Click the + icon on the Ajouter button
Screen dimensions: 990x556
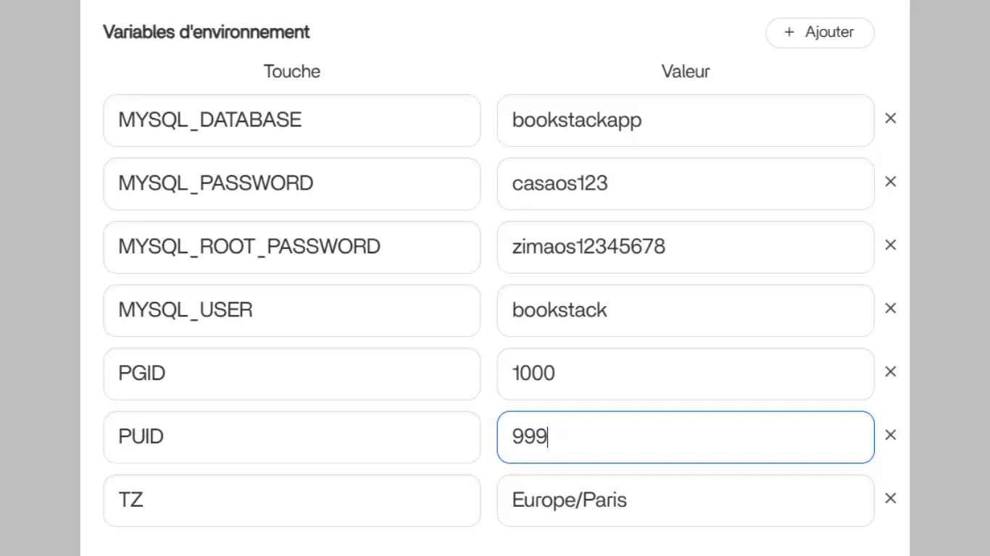click(788, 33)
